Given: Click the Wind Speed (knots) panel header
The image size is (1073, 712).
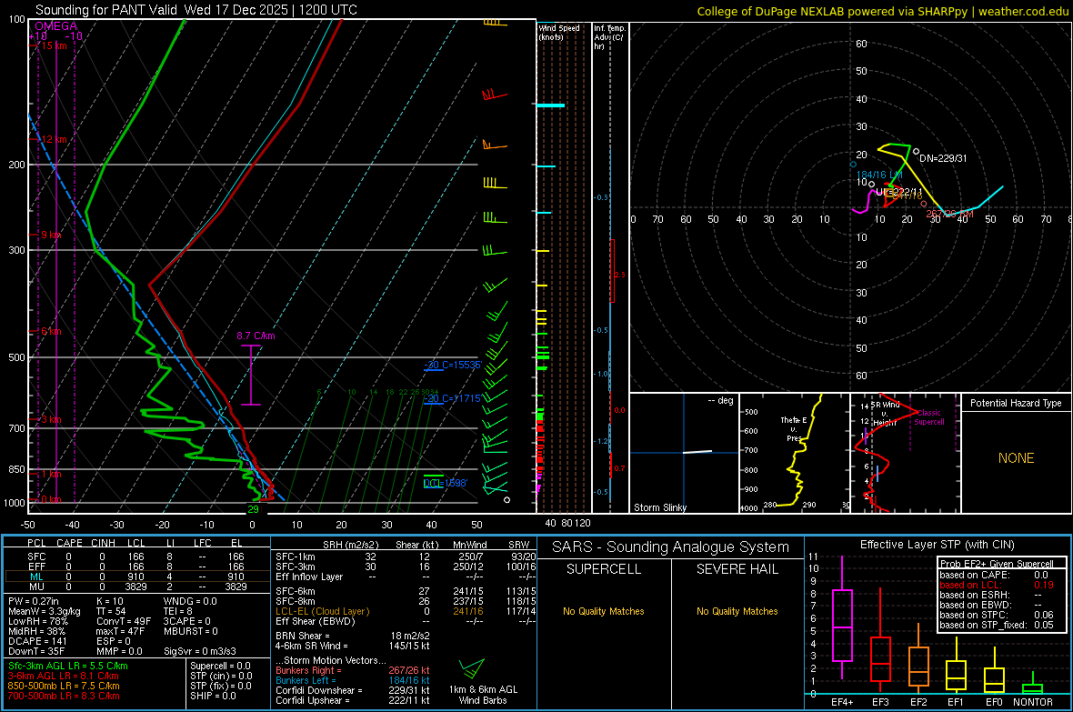Looking at the screenshot, I should pos(559,32).
